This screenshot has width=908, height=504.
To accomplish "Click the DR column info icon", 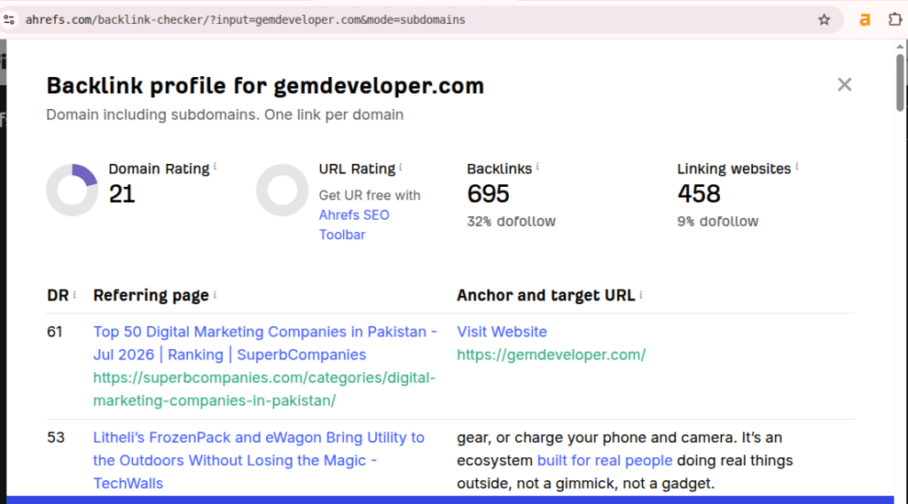I will (74, 295).
